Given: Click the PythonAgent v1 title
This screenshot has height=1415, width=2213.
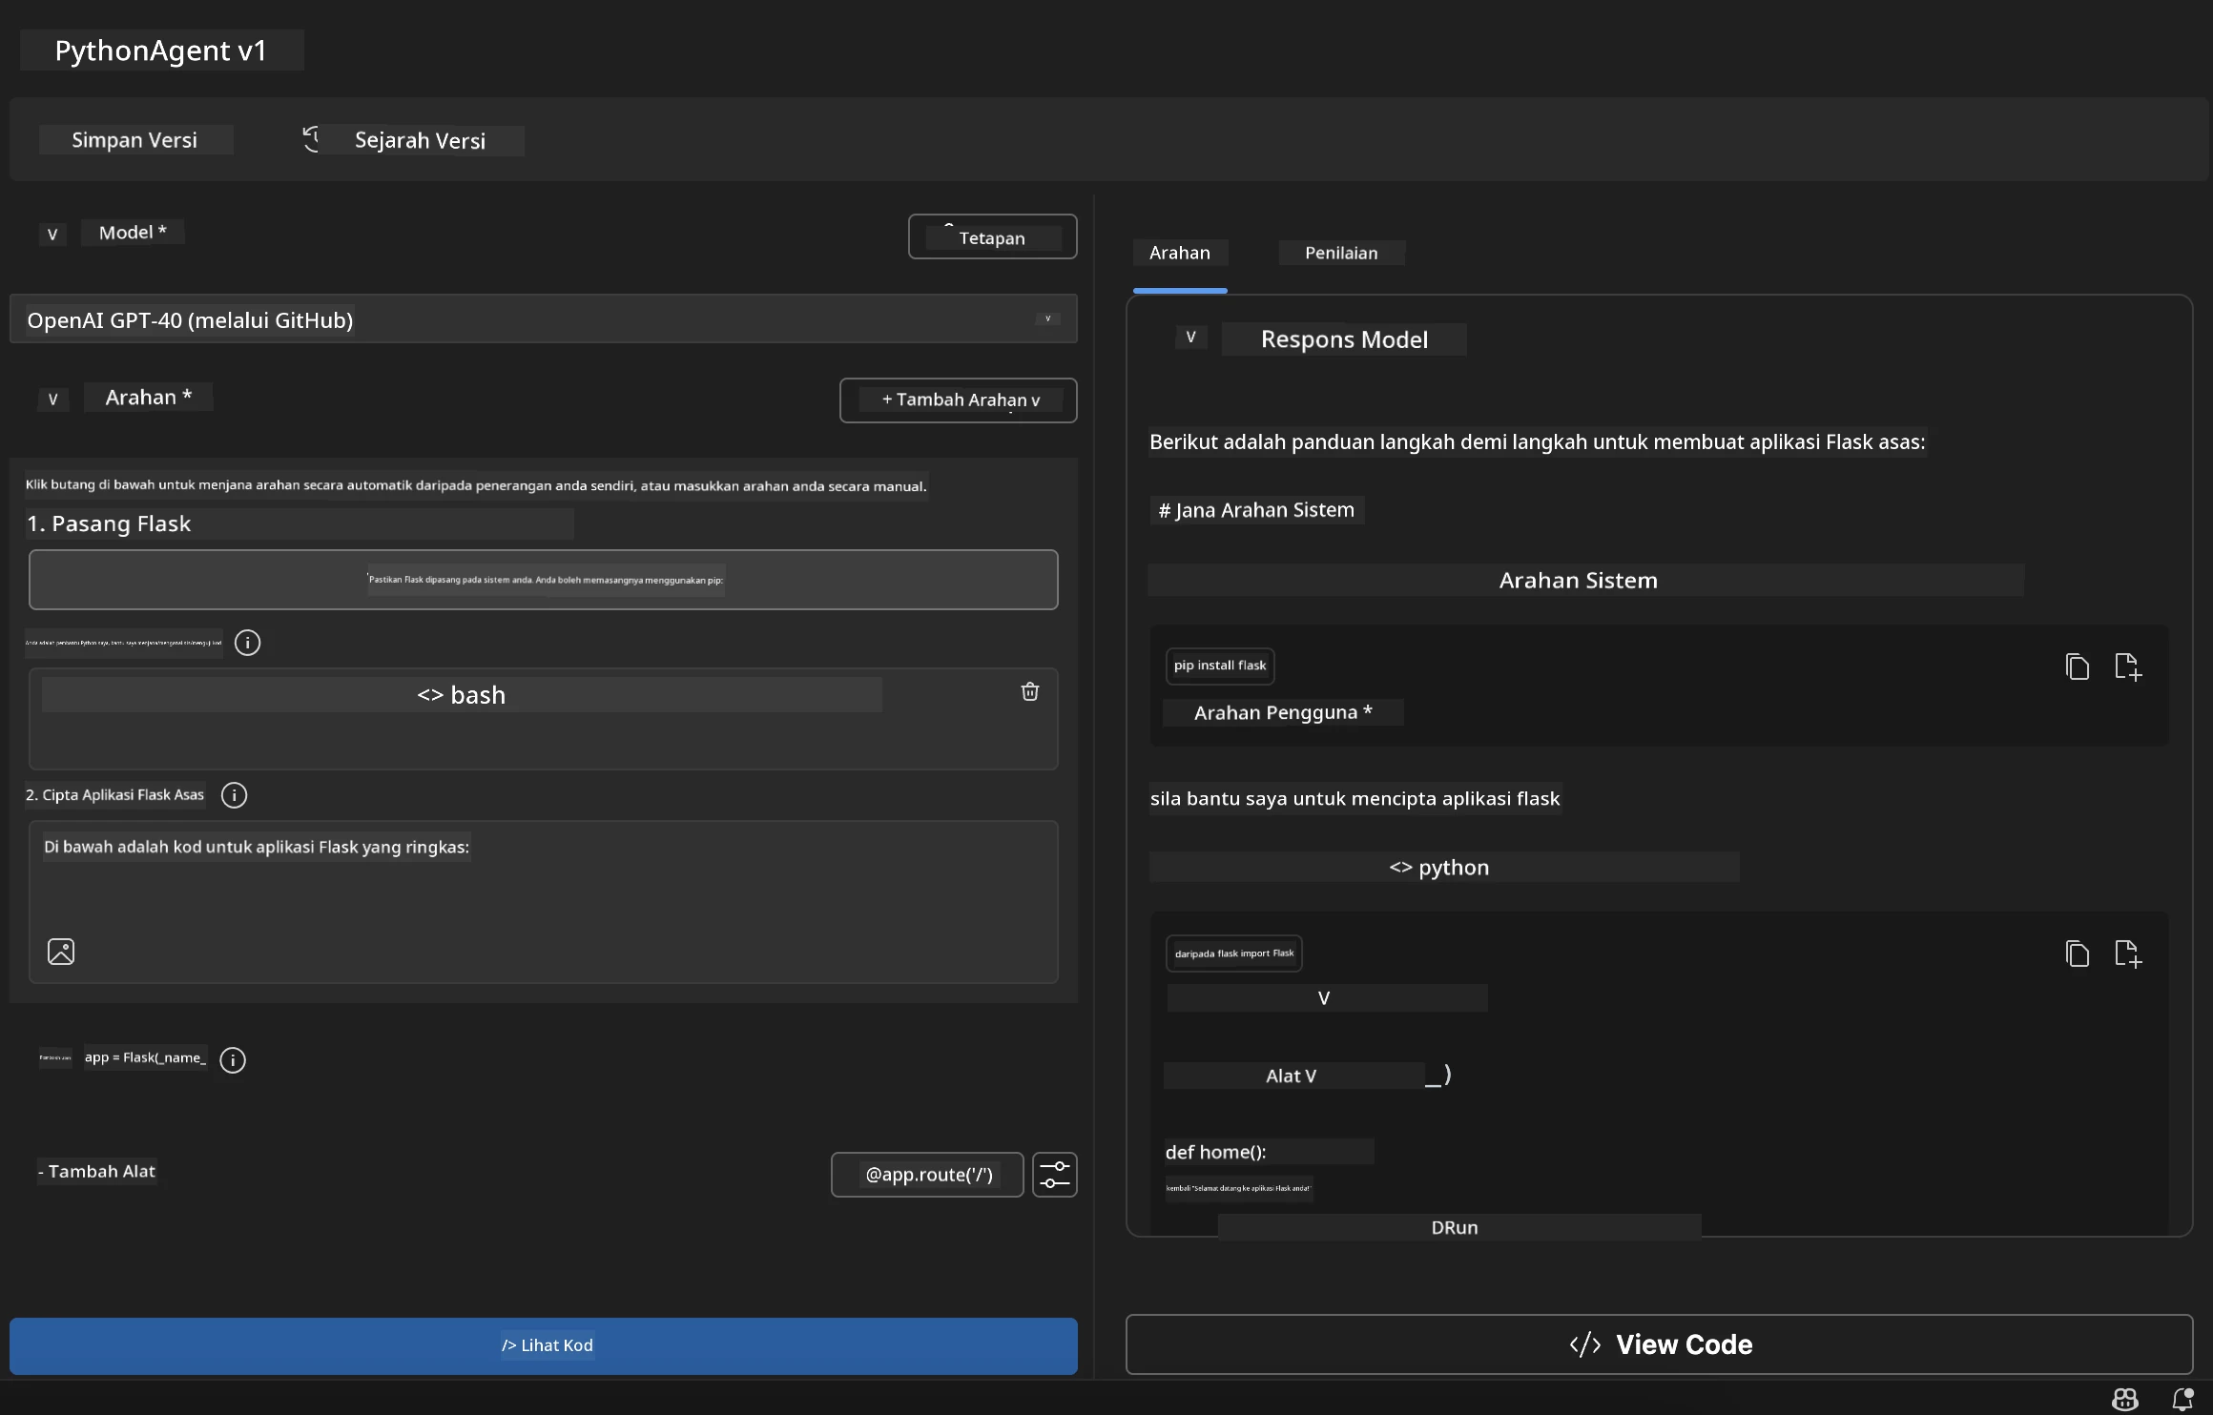Looking at the screenshot, I should tap(161, 50).
